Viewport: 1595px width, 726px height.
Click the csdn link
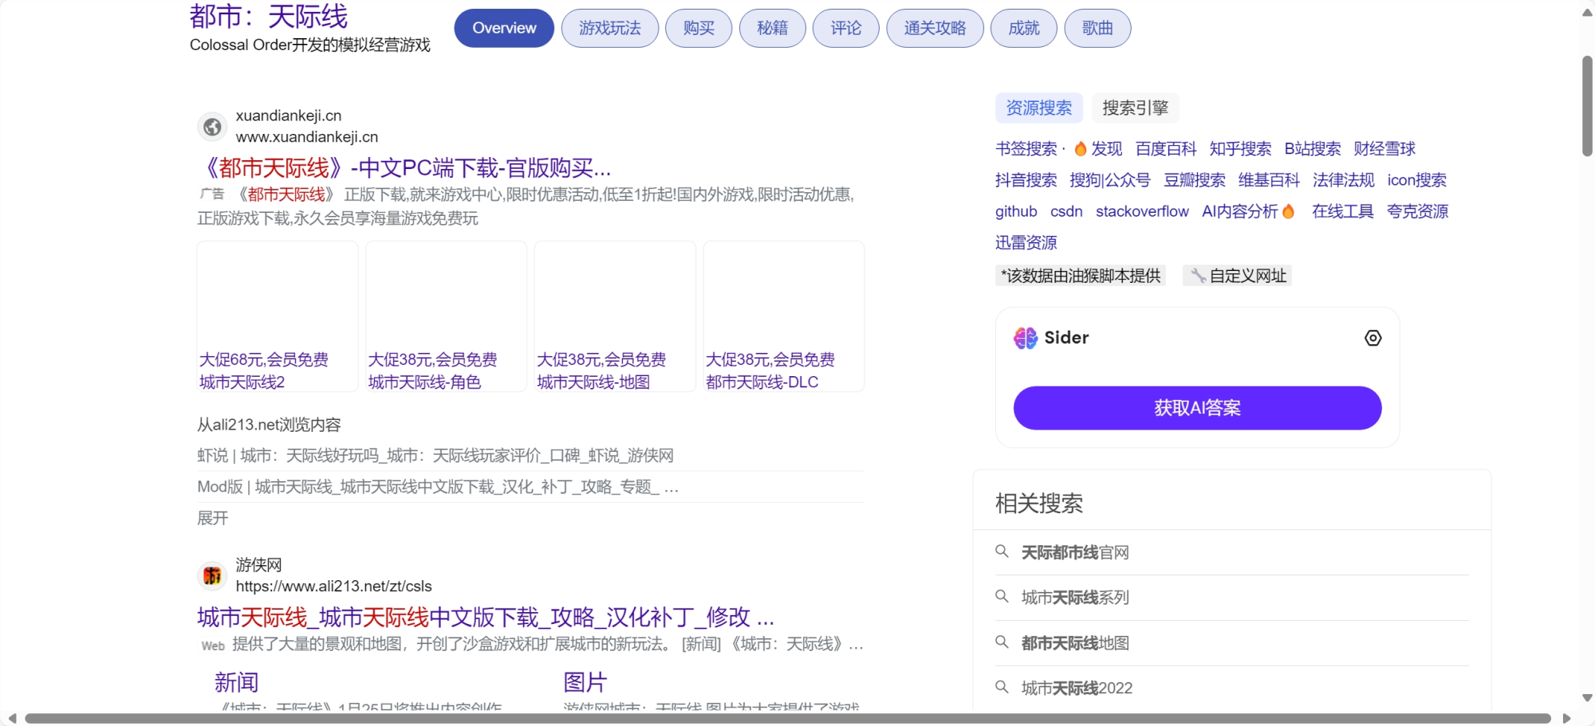coord(1066,211)
